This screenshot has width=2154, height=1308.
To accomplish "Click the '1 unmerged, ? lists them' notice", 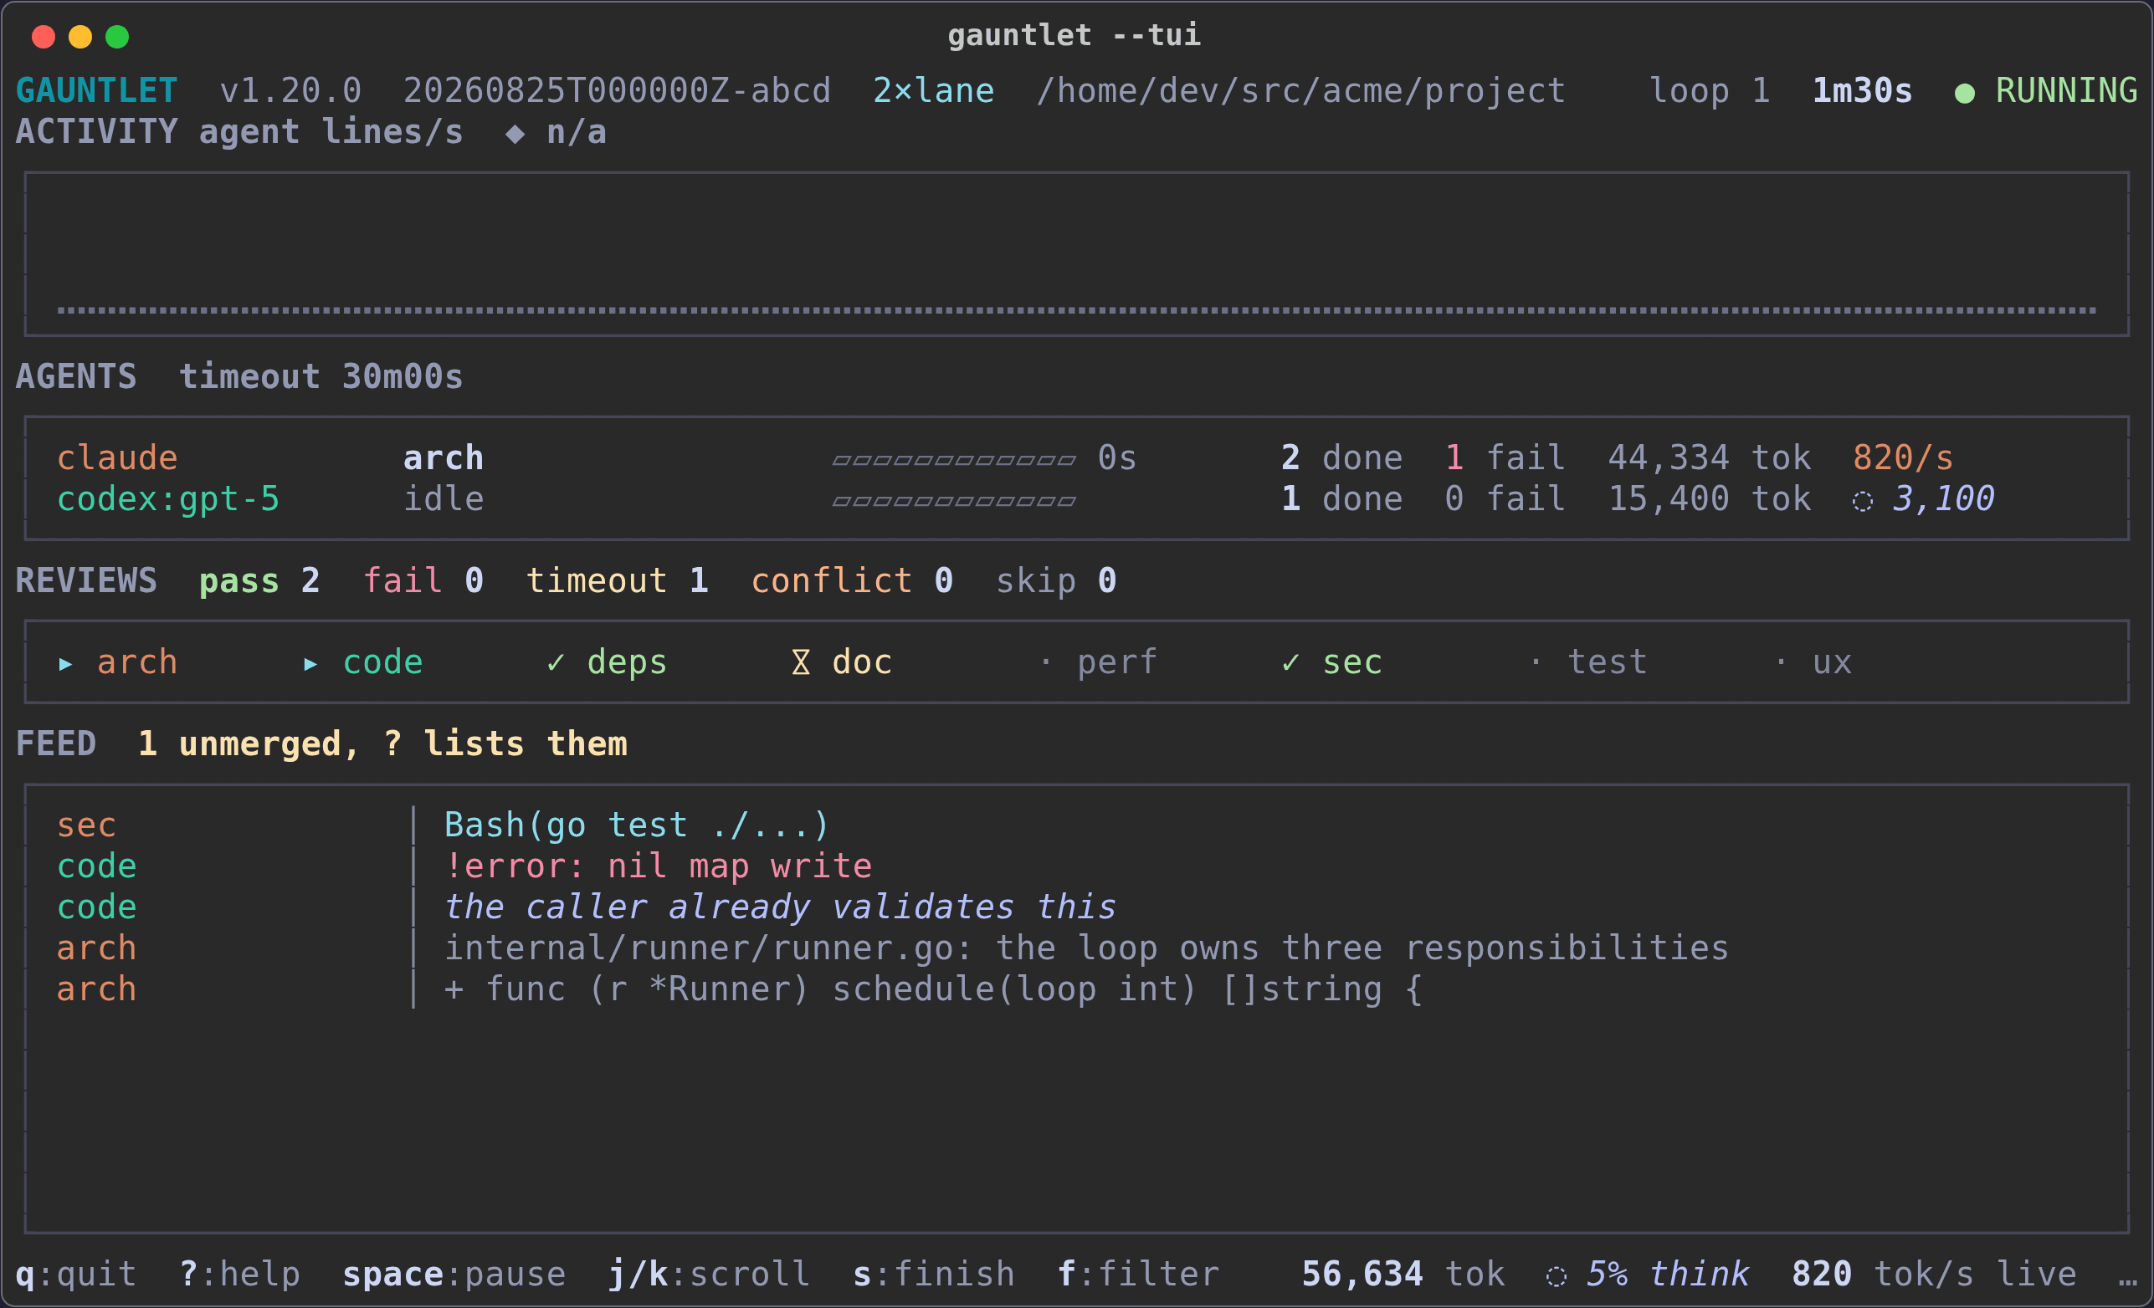I will coord(383,744).
